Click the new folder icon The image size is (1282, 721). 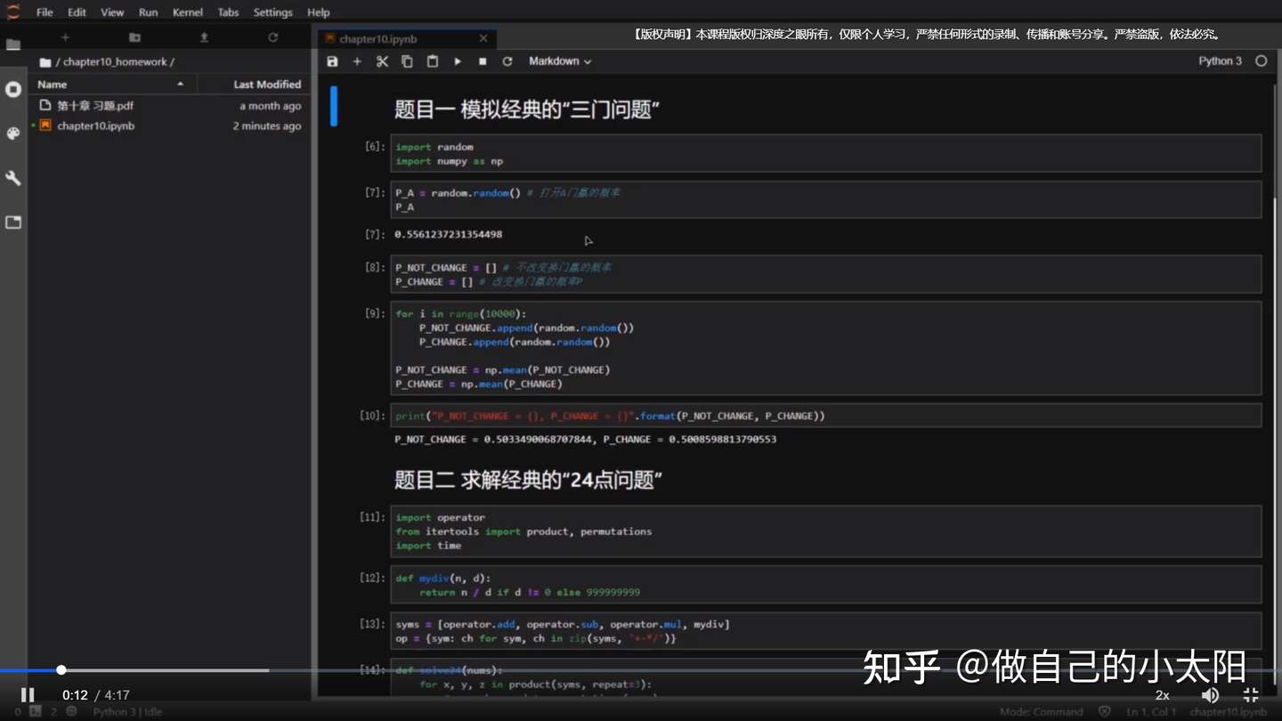click(134, 37)
